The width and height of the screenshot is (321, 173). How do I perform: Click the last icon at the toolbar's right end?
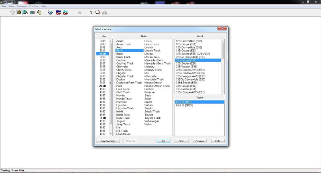click(104, 12)
